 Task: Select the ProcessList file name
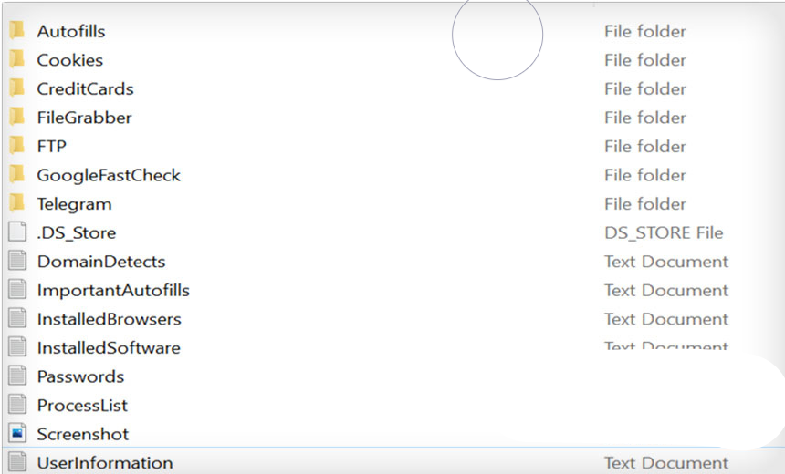pyautogui.click(x=82, y=406)
